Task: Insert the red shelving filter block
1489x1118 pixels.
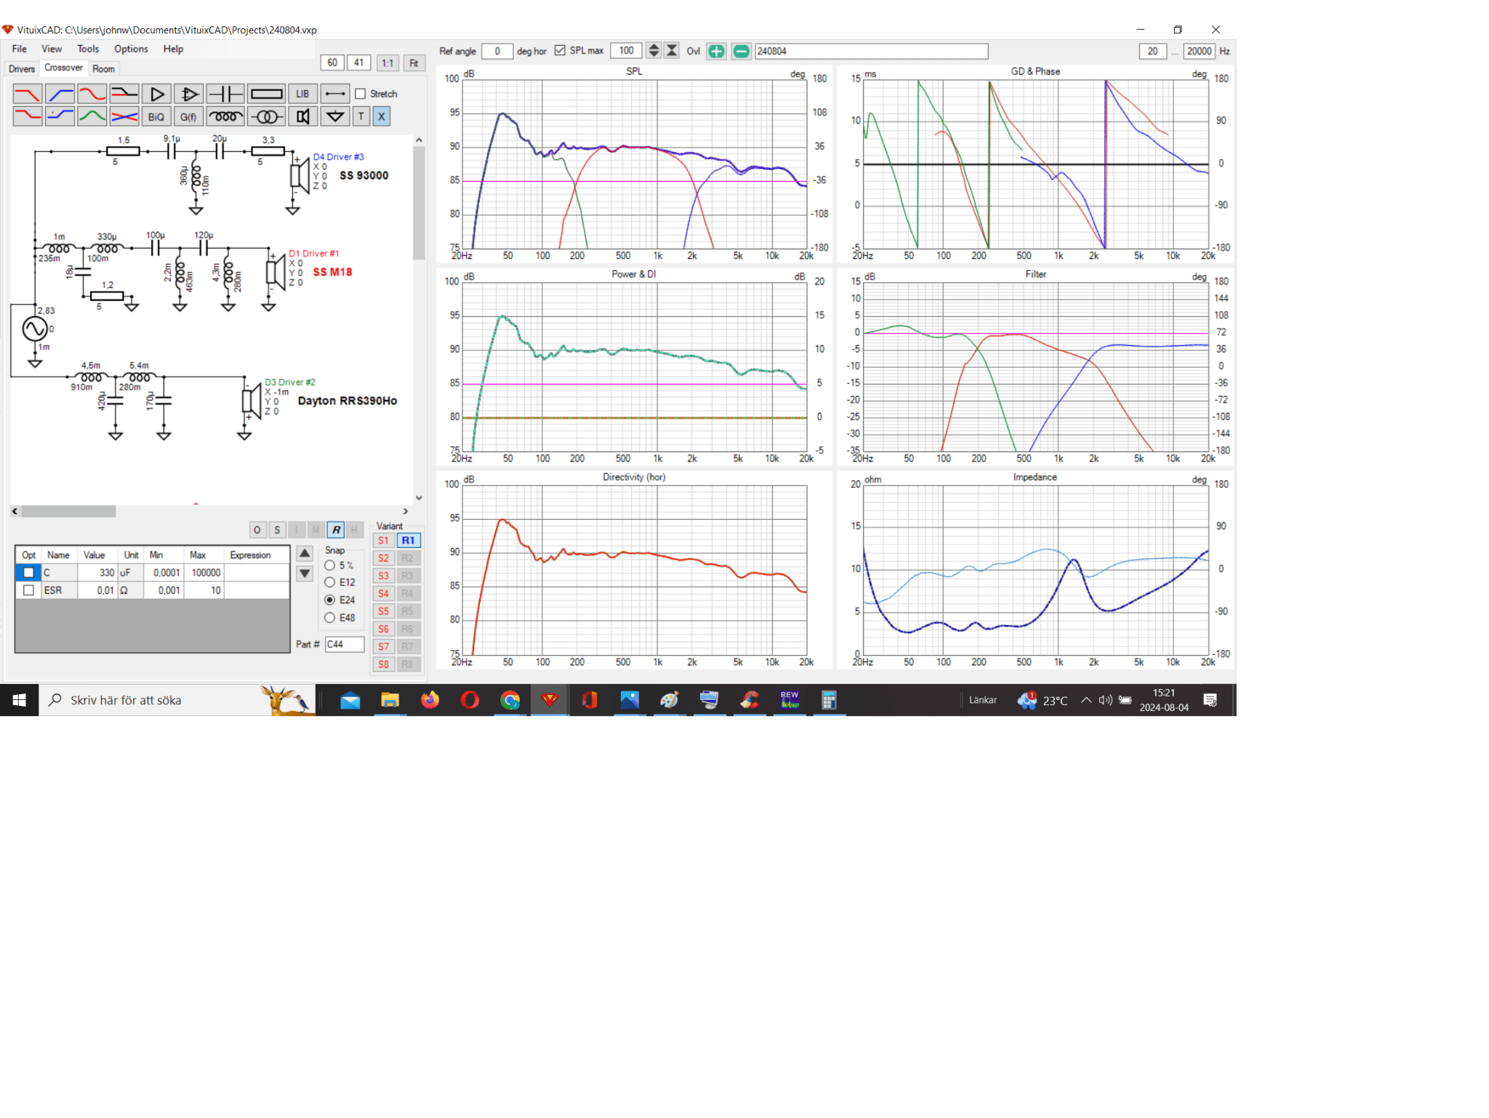Action: point(28,116)
